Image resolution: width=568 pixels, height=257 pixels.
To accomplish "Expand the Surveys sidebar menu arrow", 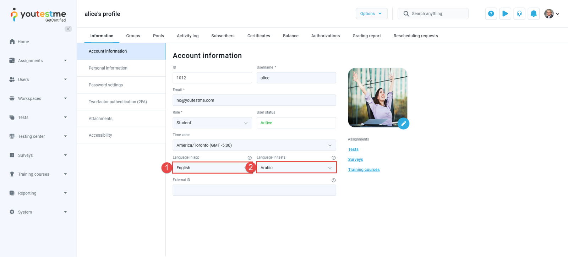I will point(65,155).
